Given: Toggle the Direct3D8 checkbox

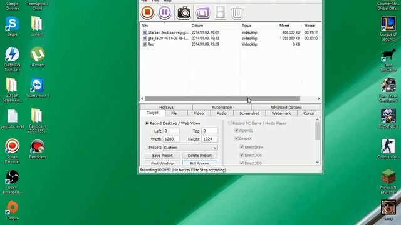Looking at the screenshot, I should tap(242, 155).
